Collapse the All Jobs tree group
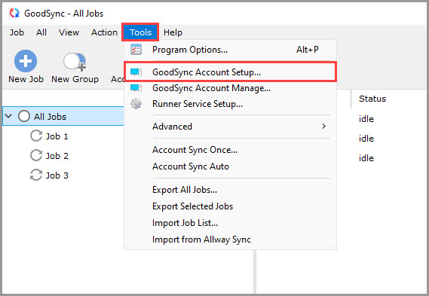The image size is (429, 296). pyautogui.click(x=8, y=116)
